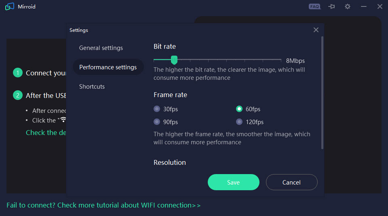Pin window with the pin icon
The width and height of the screenshot is (388, 216).
point(331,6)
